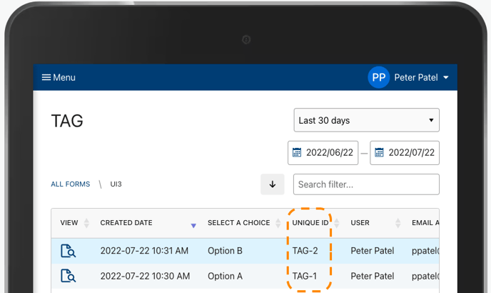The width and height of the screenshot is (491, 293).
Task: Expand the Peter Patel account dropdown arrow
Action: pos(446,77)
